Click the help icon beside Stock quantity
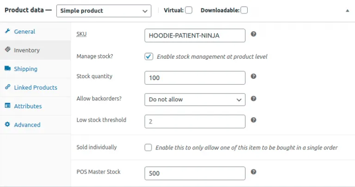The image size is (355, 187). click(x=253, y=76)
